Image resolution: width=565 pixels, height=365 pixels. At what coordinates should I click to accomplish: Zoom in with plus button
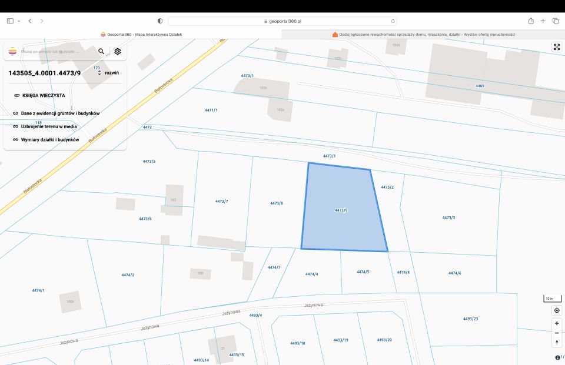[x=557, y=323]
